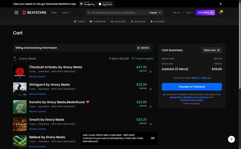
Task: Open the help question mark button
Action: pyautogui.click(x=231, y=139)
